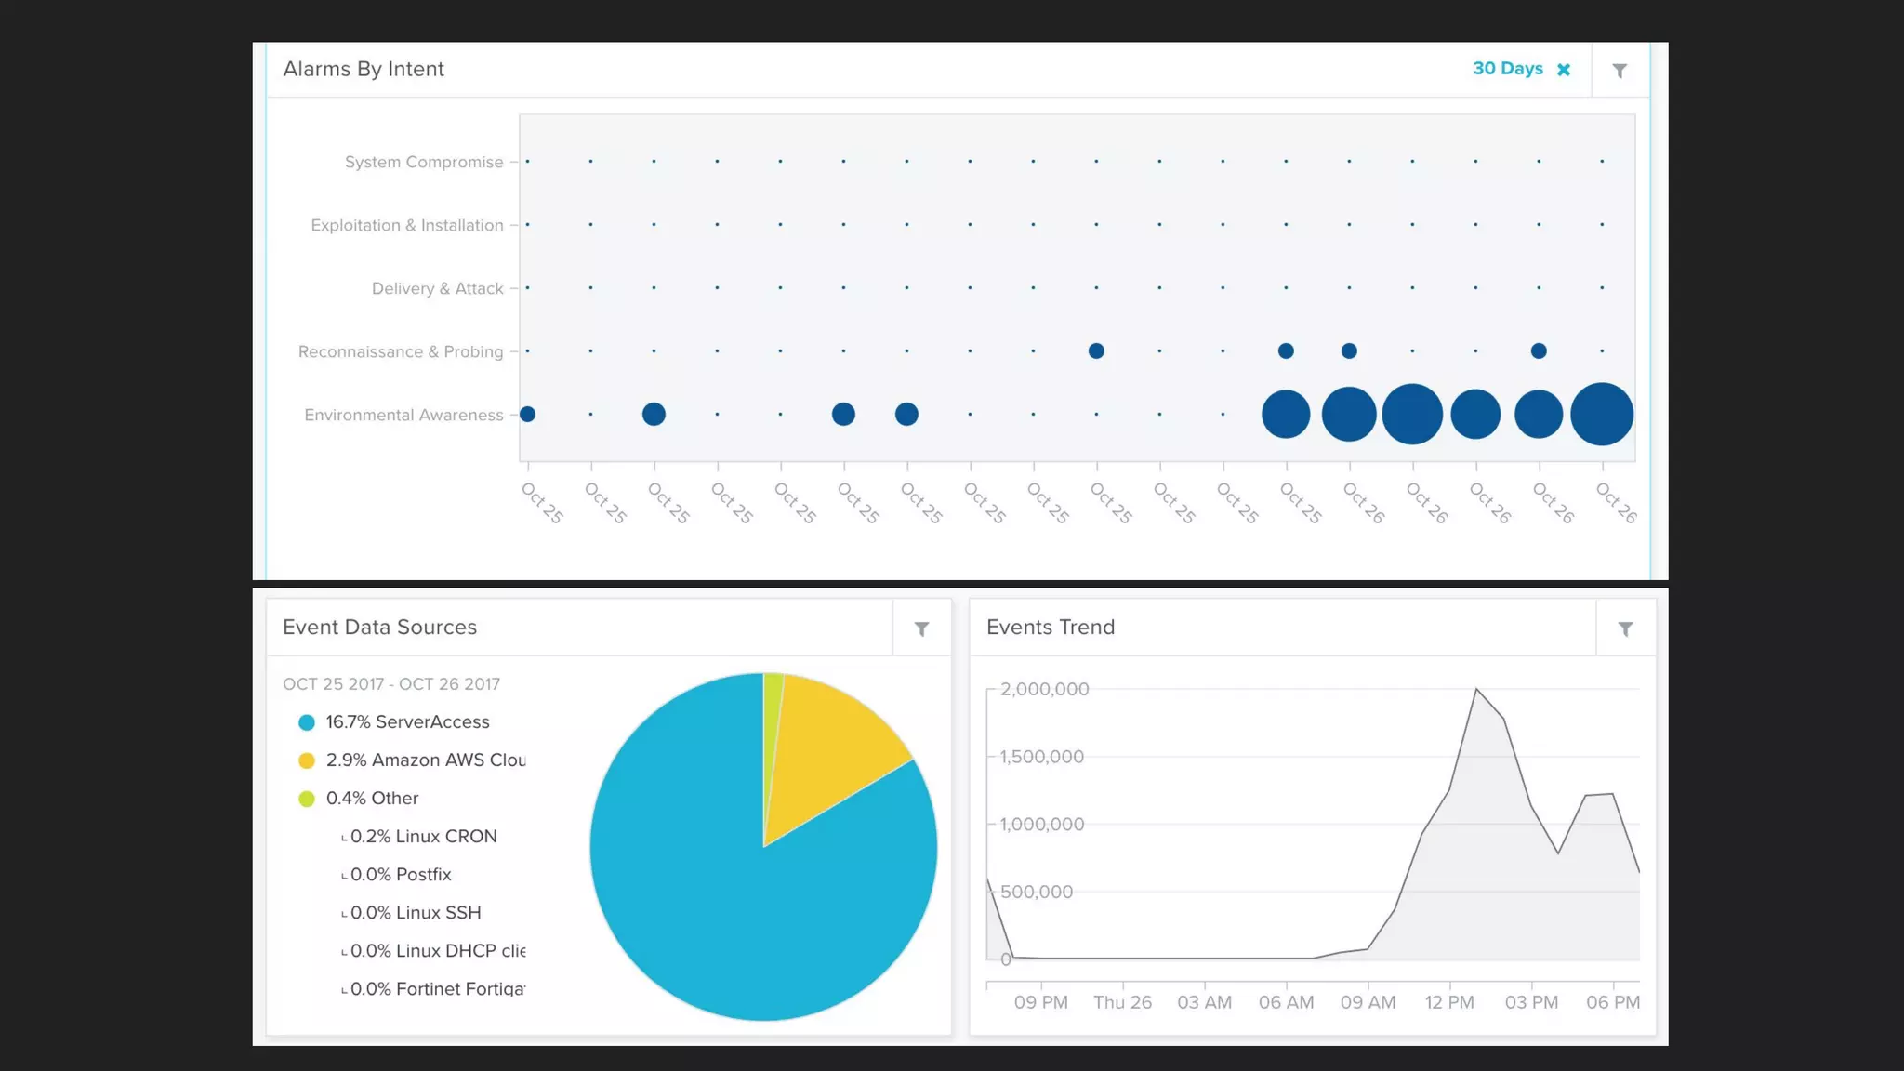This screenshot has height=1071, width=1904.
Task: Select the Postfix legend sub-entry
Action: tap(401, 875)
